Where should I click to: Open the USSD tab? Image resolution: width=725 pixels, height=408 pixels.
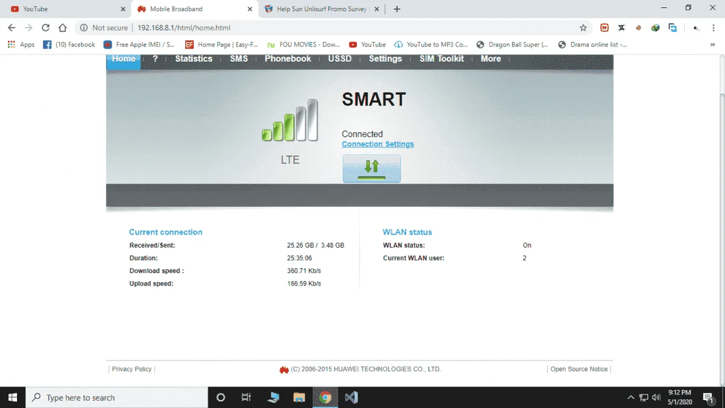point(340,59)
